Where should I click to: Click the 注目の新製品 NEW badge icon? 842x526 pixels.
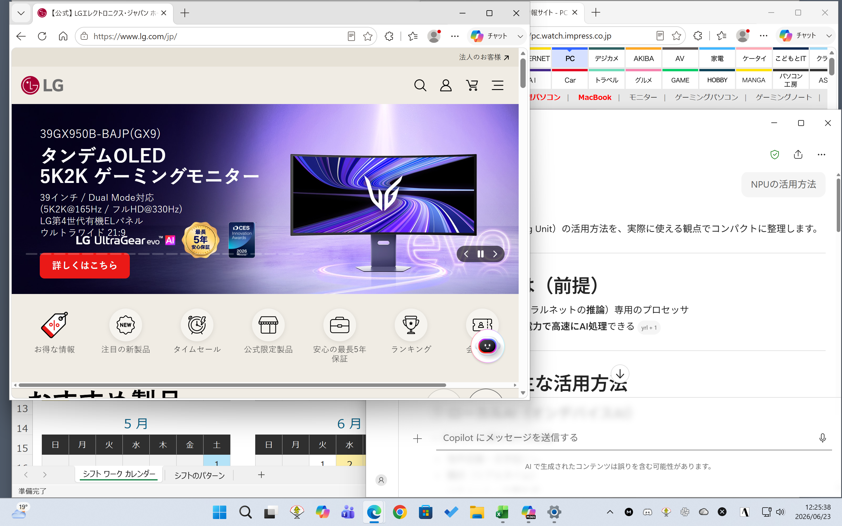click(126, 325)
